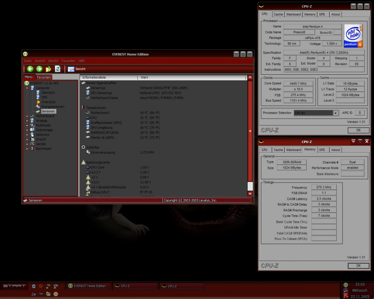The width and height of the screenshot is (374, 299).
Task: Click the Motherboard node icon in the tree
Action: pyautogui.click(x=32, y=116)
